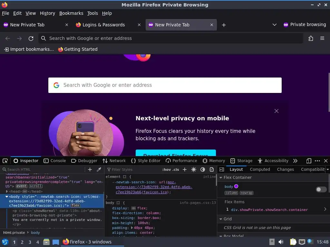Click Import bookmarks toolbar item
The image size is (330, 247).
29,49
